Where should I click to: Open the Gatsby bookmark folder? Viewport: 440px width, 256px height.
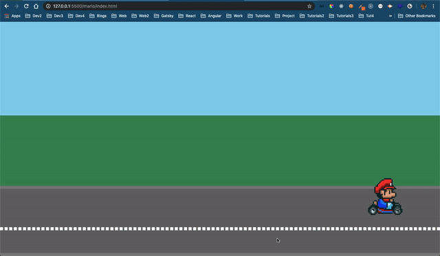tap(164, 16)
